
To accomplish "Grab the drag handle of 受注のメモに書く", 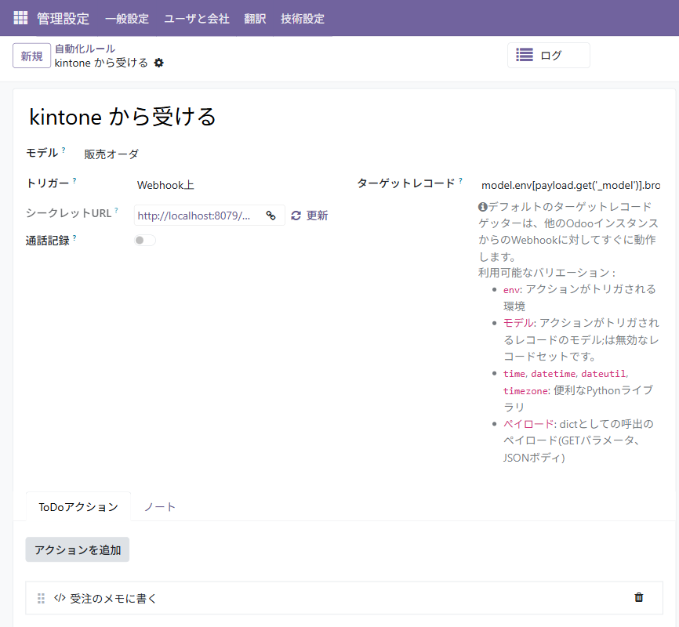I will click(x=41, y=599).
